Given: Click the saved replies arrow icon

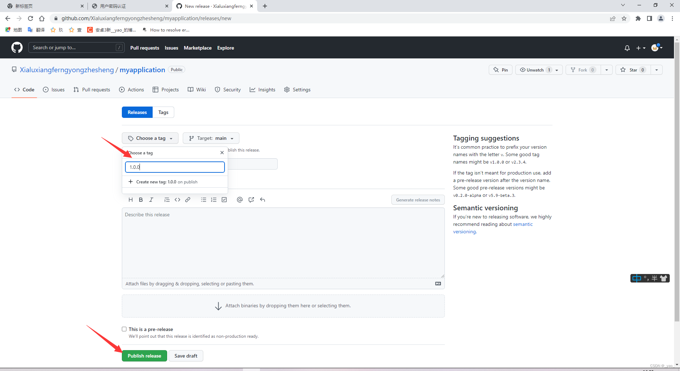Looking at the screenshot, I should point(262,200).
